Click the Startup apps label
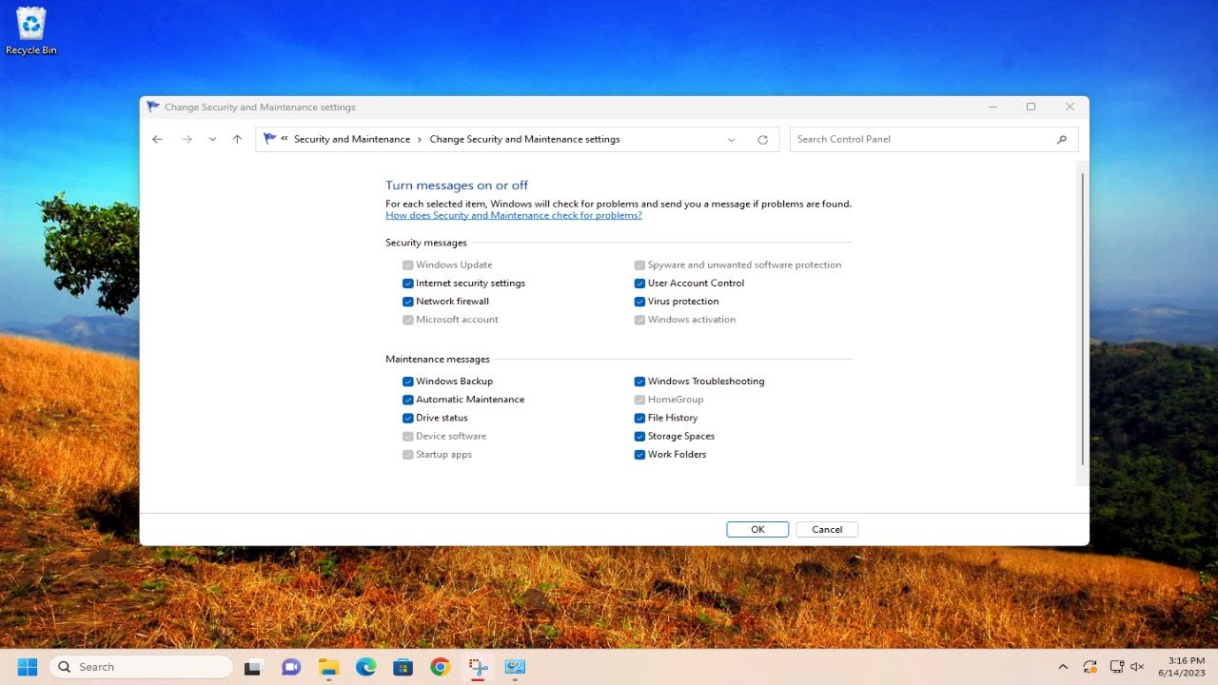 coord(443,455)
